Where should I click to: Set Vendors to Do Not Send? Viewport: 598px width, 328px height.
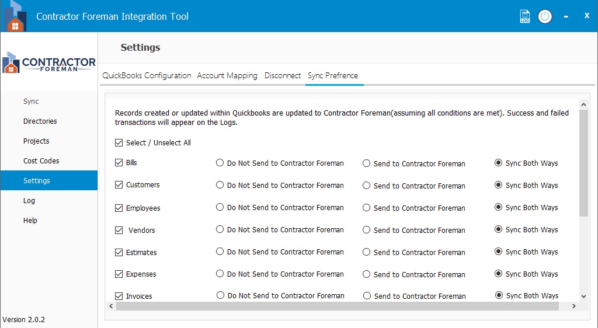click(220, 229)
